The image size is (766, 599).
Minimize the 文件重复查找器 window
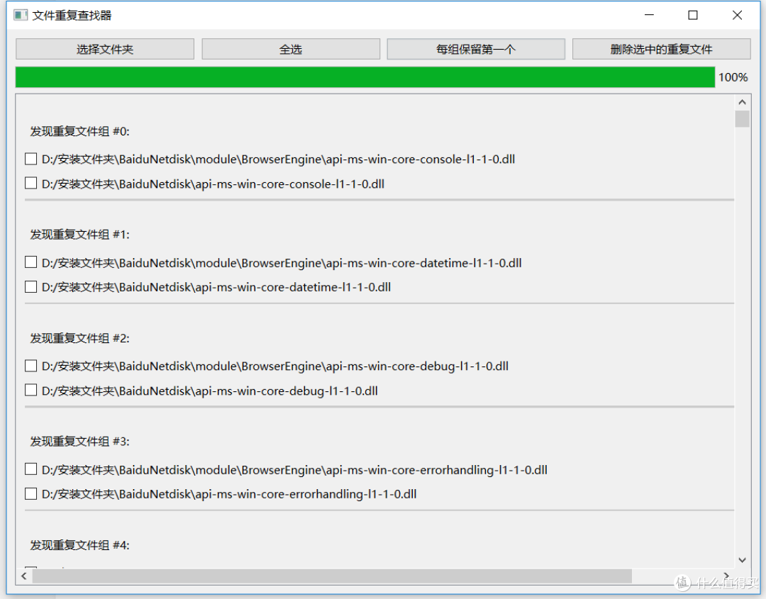coord(649,15)
